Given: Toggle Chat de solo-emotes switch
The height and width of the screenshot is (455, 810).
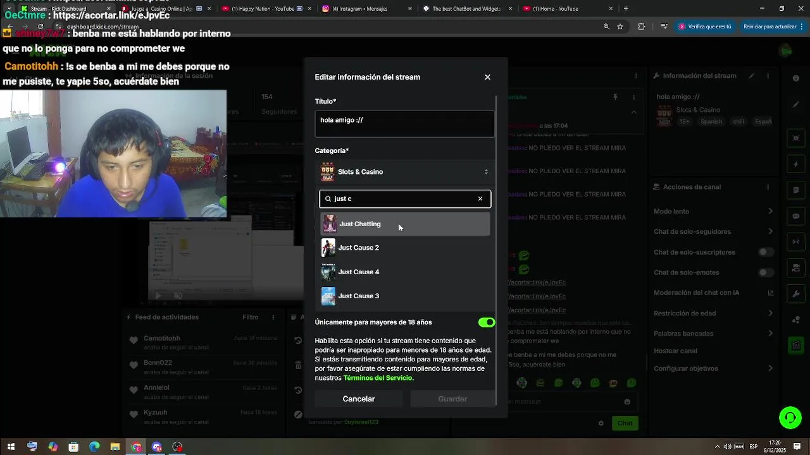Looking at the screenshot, I should click(x=766, y=272).
